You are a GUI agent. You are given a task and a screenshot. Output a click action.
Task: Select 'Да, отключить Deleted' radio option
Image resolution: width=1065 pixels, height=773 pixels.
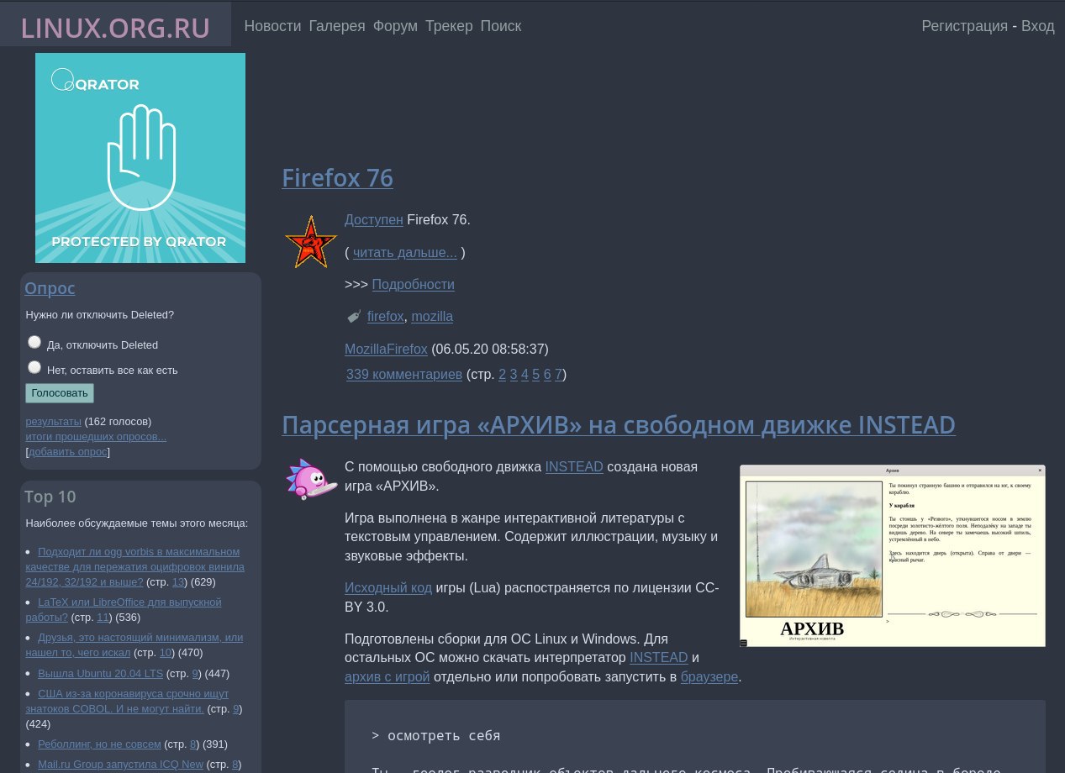click(x=34, y=342)
